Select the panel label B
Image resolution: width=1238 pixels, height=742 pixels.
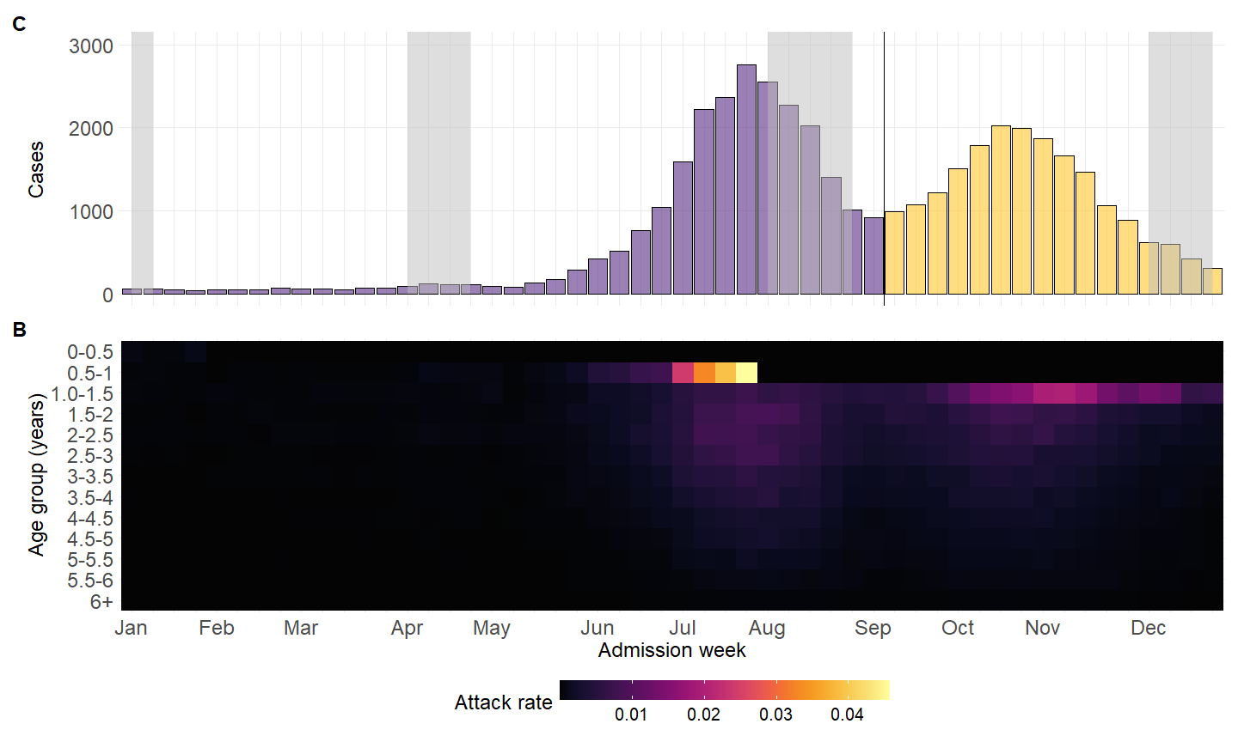pos(19,330)
